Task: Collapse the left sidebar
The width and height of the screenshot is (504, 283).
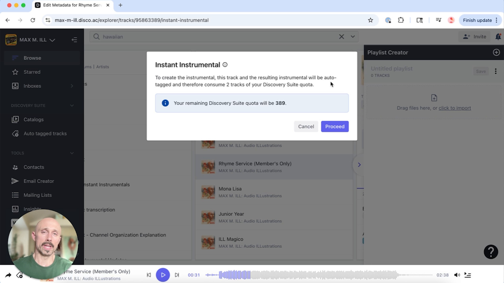Action: [74, 40]
